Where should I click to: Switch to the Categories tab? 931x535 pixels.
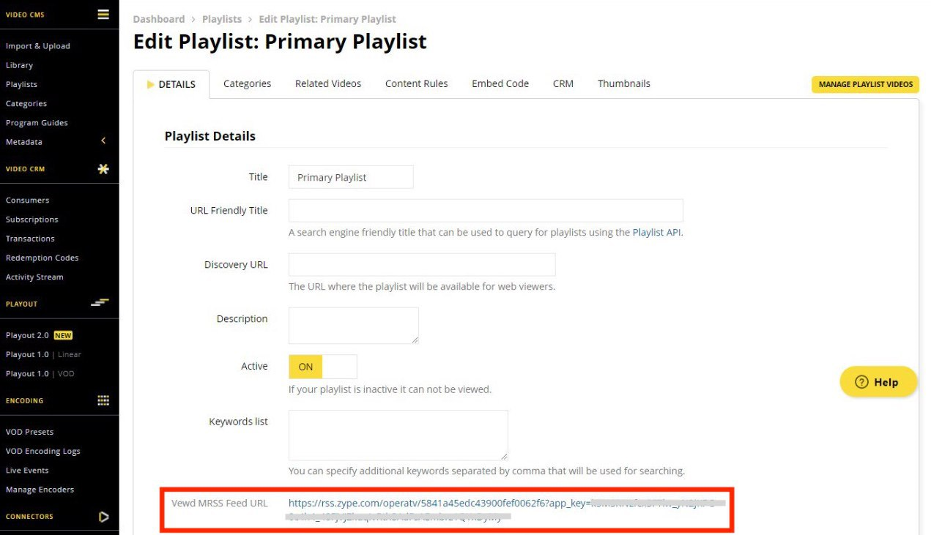[247, 83]
